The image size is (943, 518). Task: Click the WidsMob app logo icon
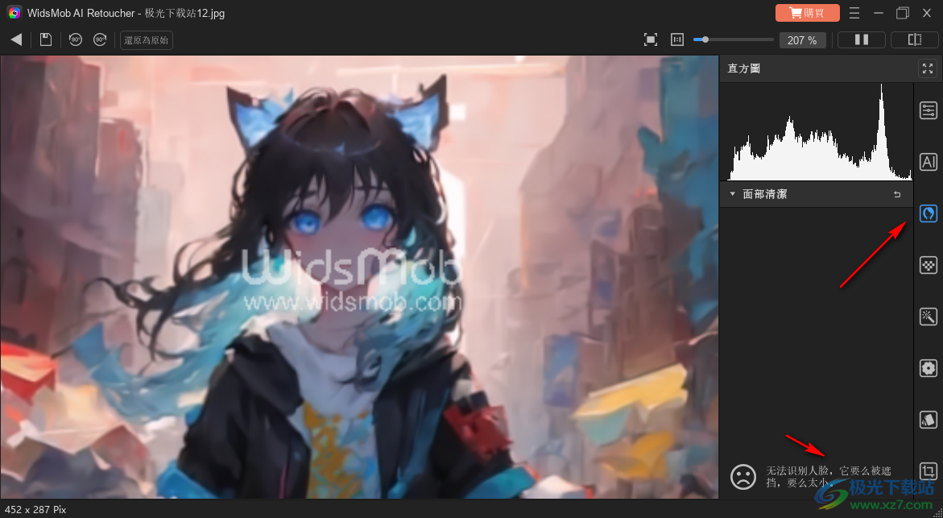tap(14, 13)
